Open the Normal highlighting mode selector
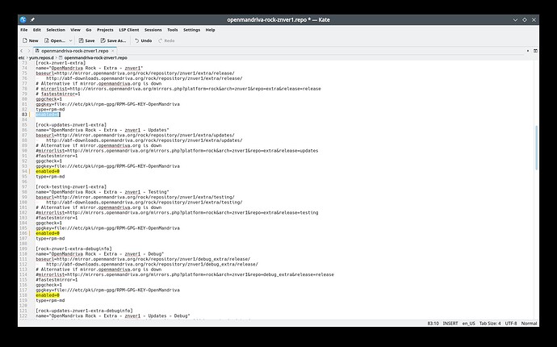557x347 pixels. coord(529,324)
